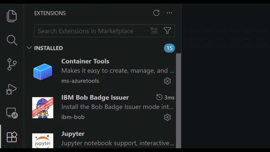
Task: Open the Source Control view
Action: pos(12,65)
